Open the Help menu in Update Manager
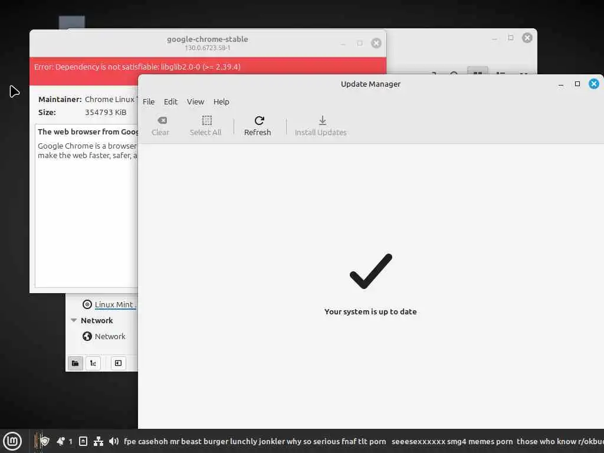604x453 pixels. coord(221,101)
